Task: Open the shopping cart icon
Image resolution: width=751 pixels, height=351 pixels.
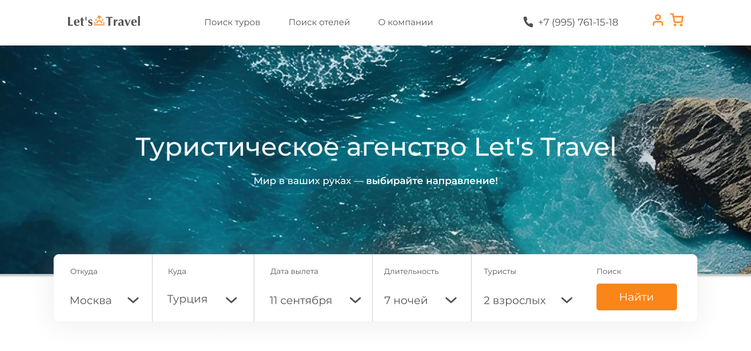Action: [676, 20]
